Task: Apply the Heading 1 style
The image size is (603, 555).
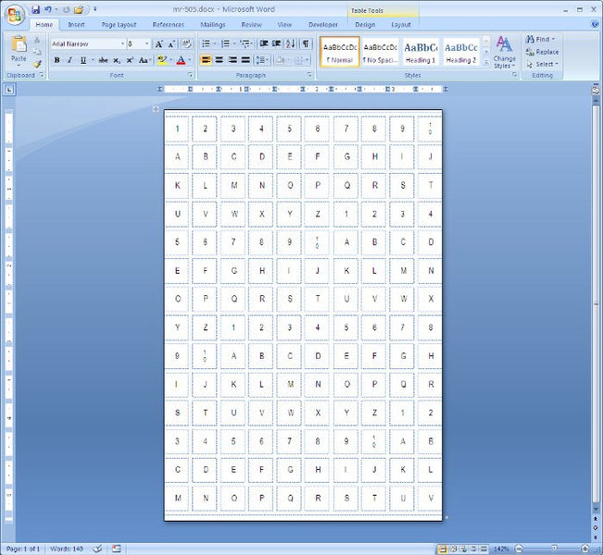Action: click(421, 52)
